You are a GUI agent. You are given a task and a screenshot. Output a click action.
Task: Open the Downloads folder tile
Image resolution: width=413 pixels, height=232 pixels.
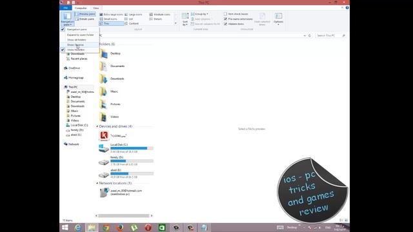click(112, 79)
